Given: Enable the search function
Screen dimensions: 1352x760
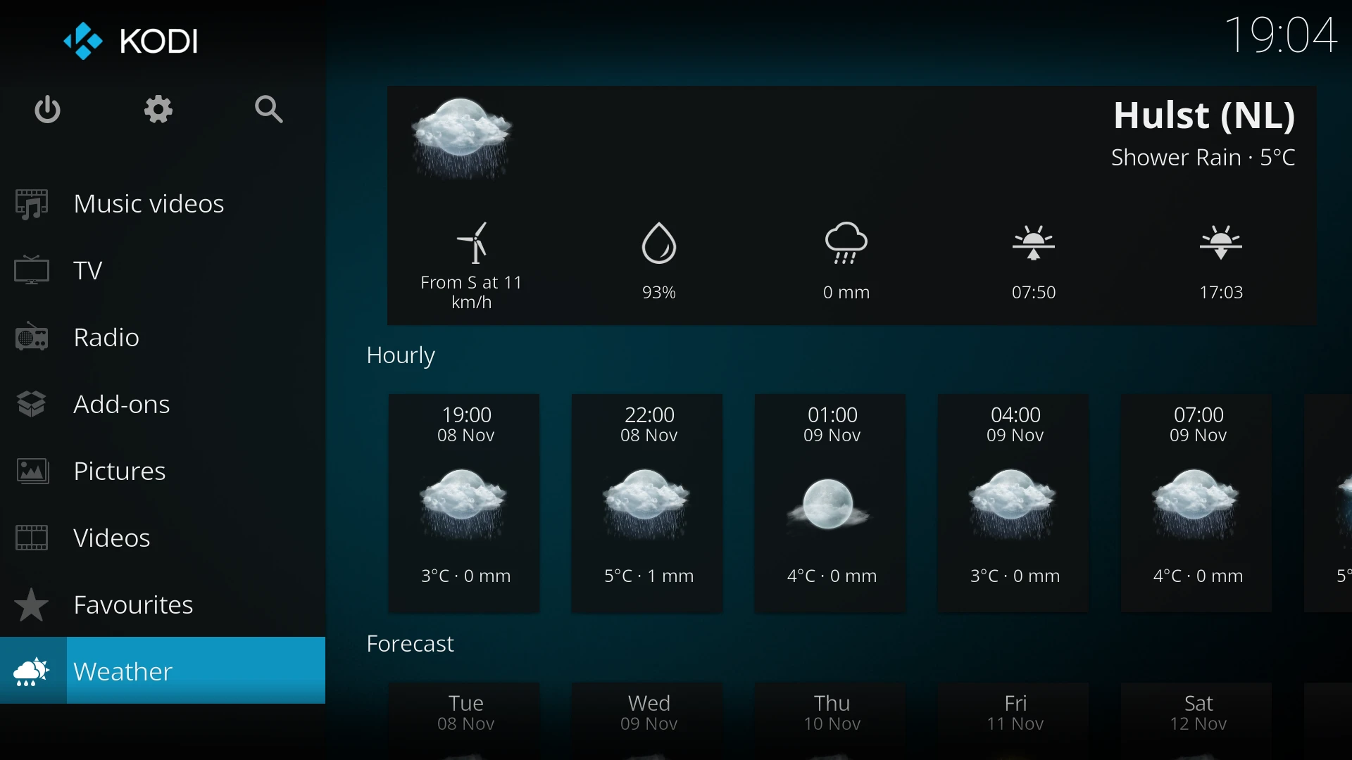Looking at the screenshot, I should click(268, 110).
